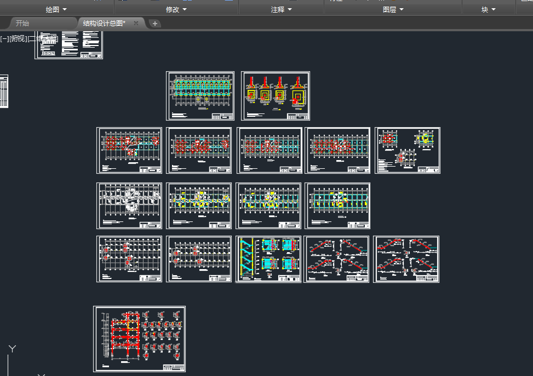
Task: Open the [俯视] view controls menu
Action: tap(18, 39)
